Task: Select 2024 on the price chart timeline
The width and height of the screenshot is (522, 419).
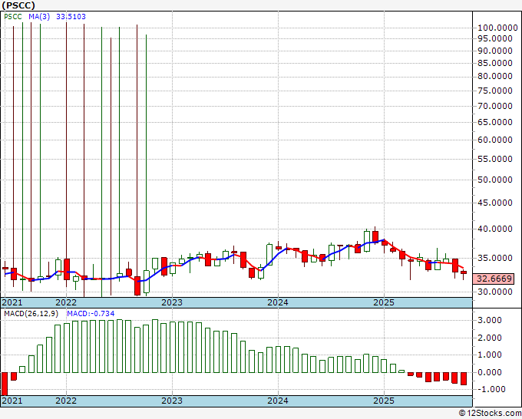Action: tap(277, 303)
